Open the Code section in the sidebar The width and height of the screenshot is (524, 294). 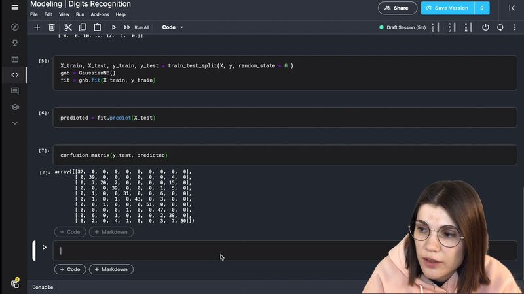[x=14, y=75]
